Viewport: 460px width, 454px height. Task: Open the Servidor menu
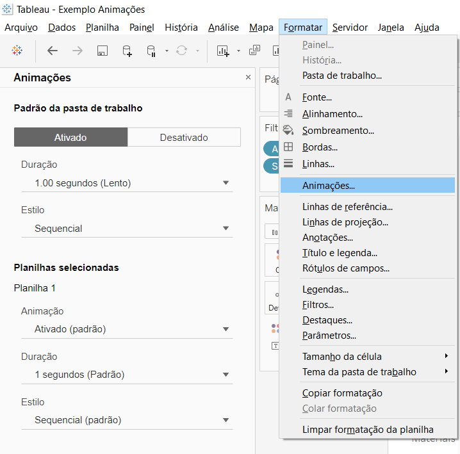point(350,28)
